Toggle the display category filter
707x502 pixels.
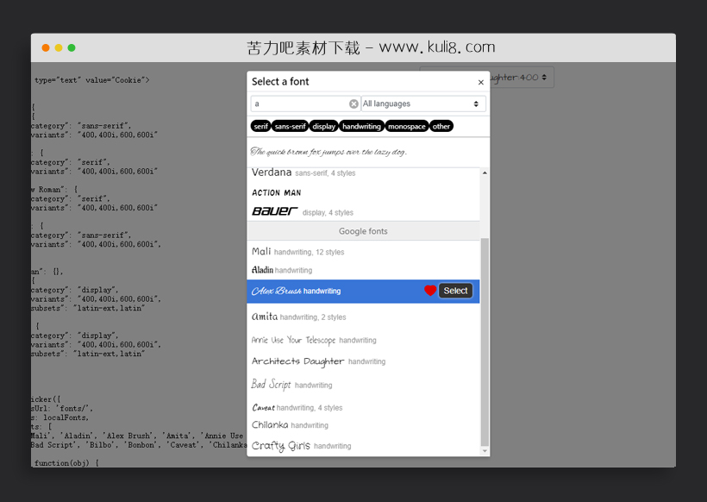pos(324,127)
